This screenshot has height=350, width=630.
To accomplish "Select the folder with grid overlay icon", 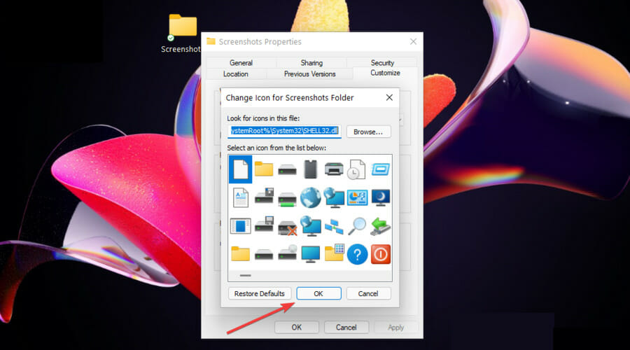I will 334,253.
